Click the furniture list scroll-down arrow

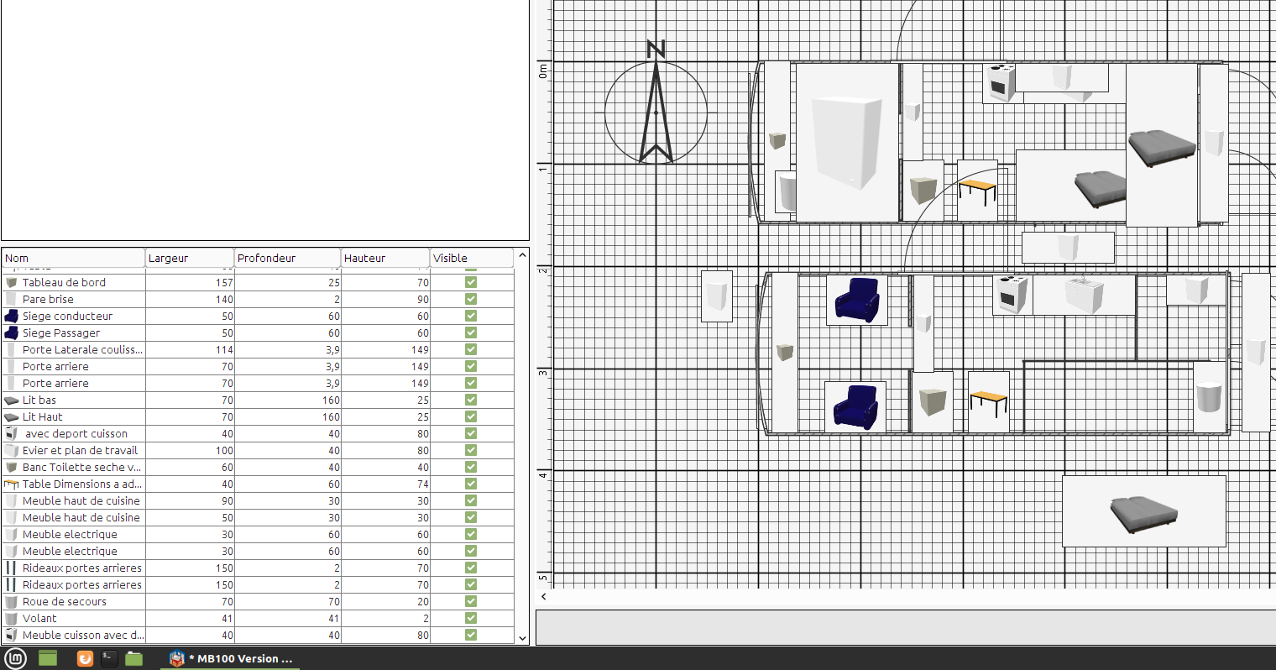(522, 638)
